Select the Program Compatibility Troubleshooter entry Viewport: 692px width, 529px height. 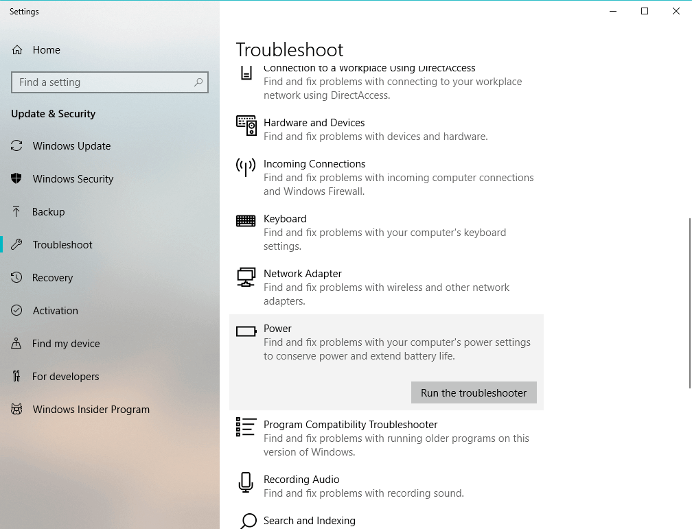(x=386, y=438)
